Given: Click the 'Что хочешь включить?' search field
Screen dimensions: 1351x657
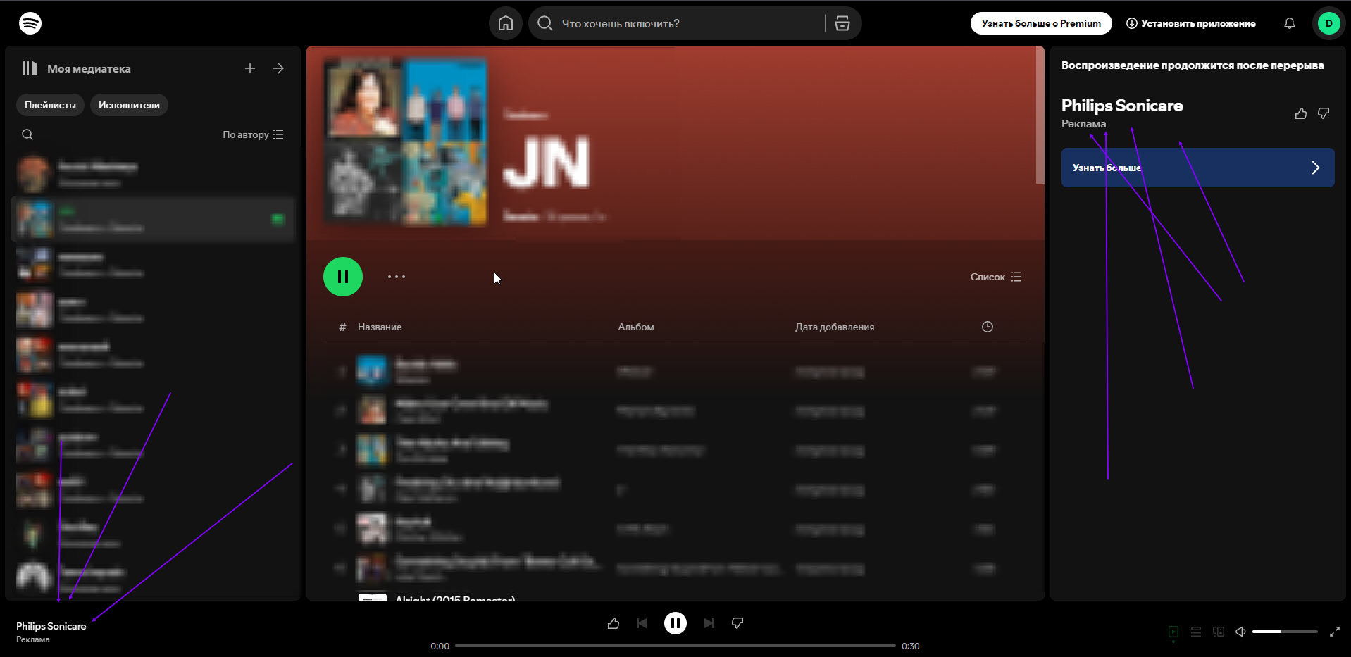Looking at the screenshot, I should [676, 23].
